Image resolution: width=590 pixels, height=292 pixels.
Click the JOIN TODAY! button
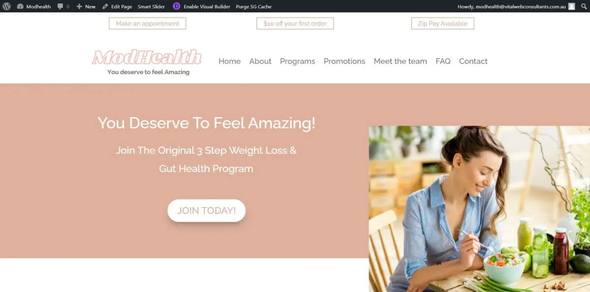[206, 211]
